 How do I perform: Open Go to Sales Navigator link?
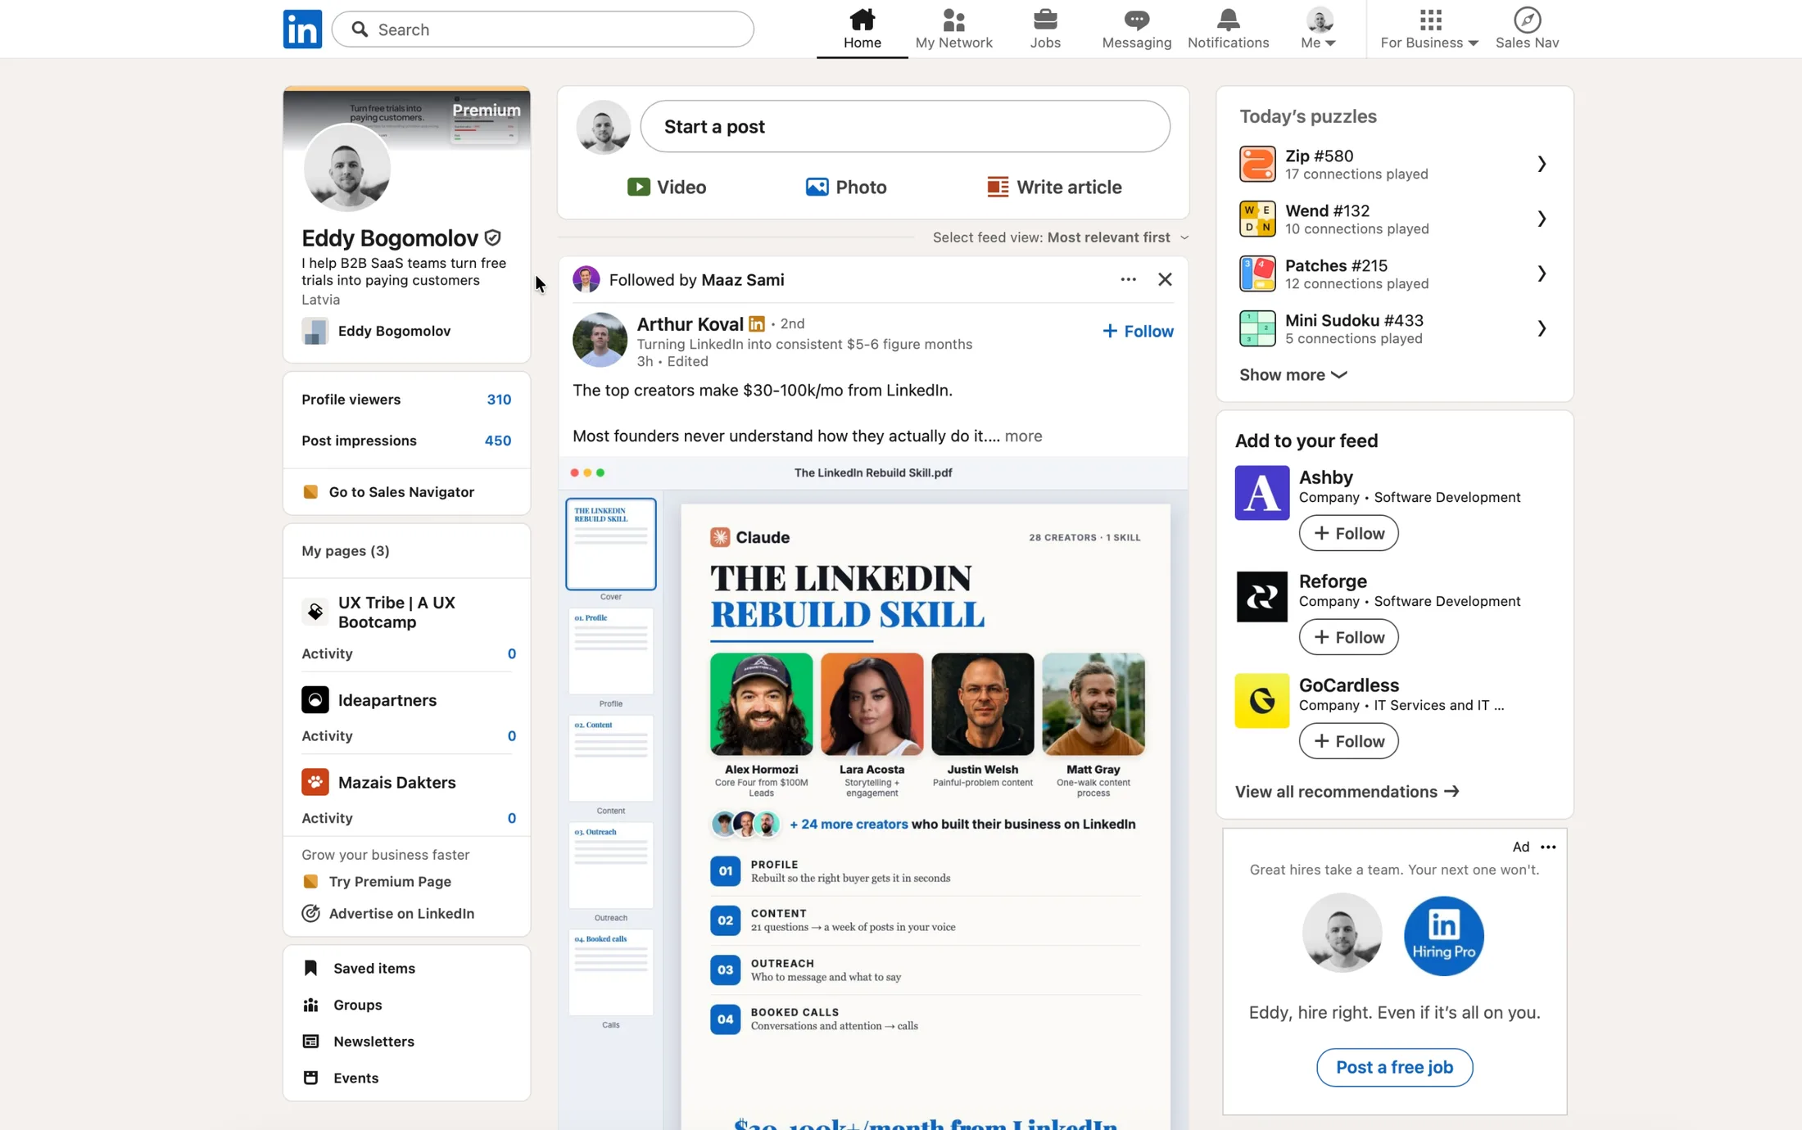pyautogui.click(x=401, y=492)
